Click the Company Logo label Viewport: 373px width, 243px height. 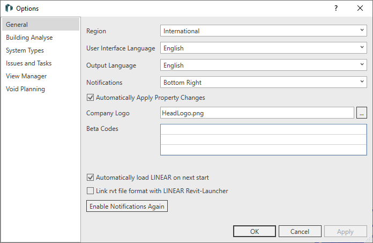(108, 113)
